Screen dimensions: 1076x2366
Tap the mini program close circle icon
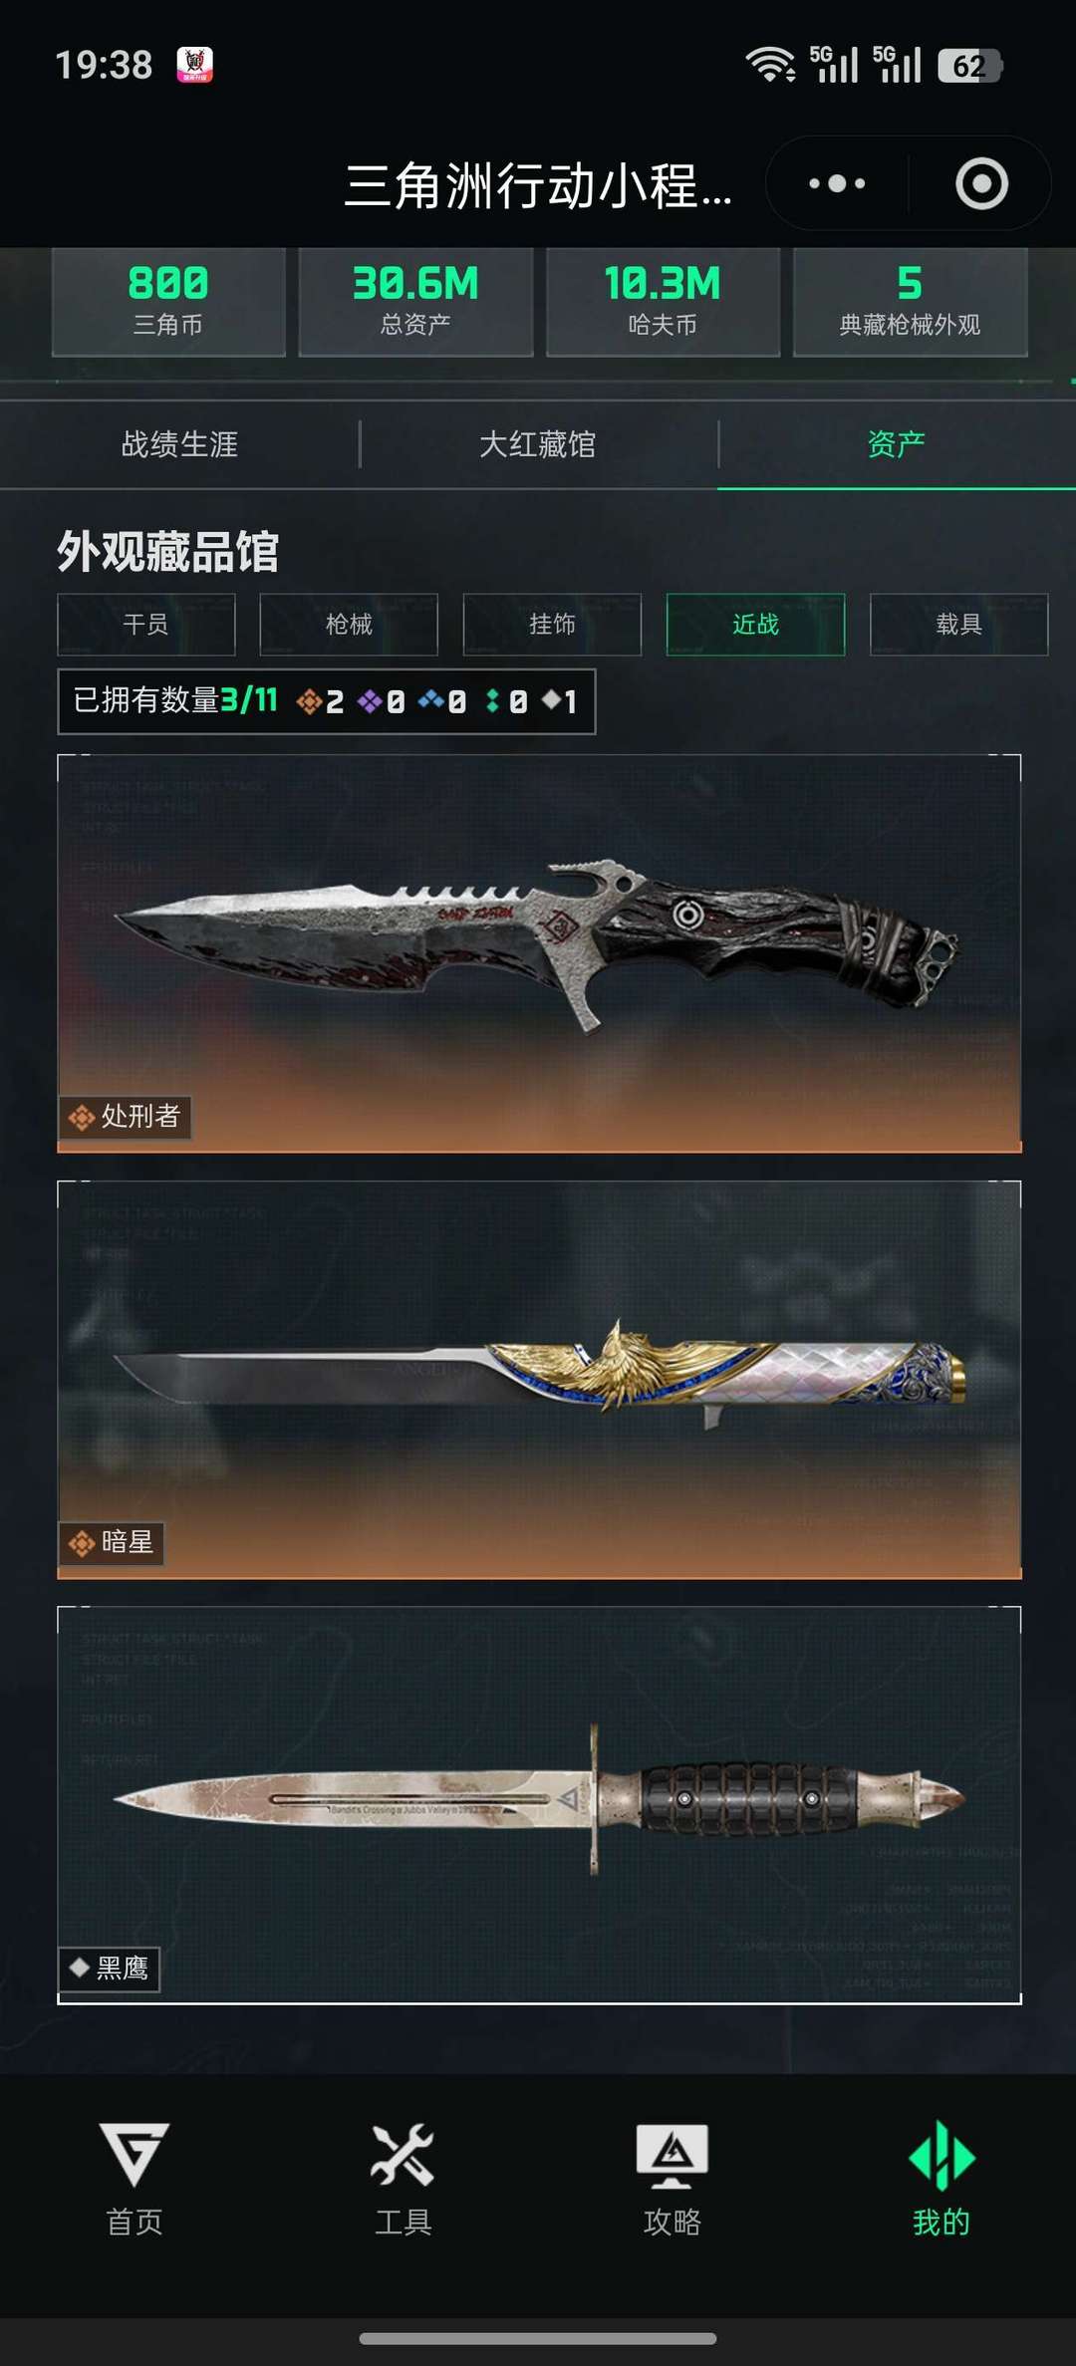[x=981, y=183]
